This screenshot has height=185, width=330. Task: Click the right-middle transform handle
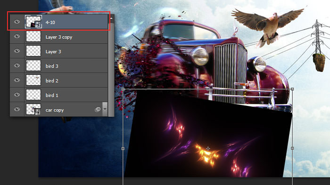(292, 148)
